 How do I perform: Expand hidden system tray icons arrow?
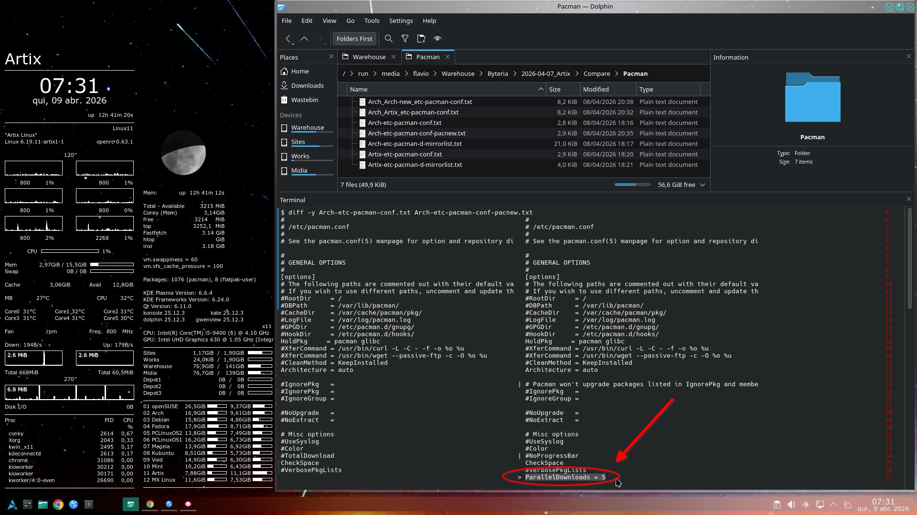[834, 505]
